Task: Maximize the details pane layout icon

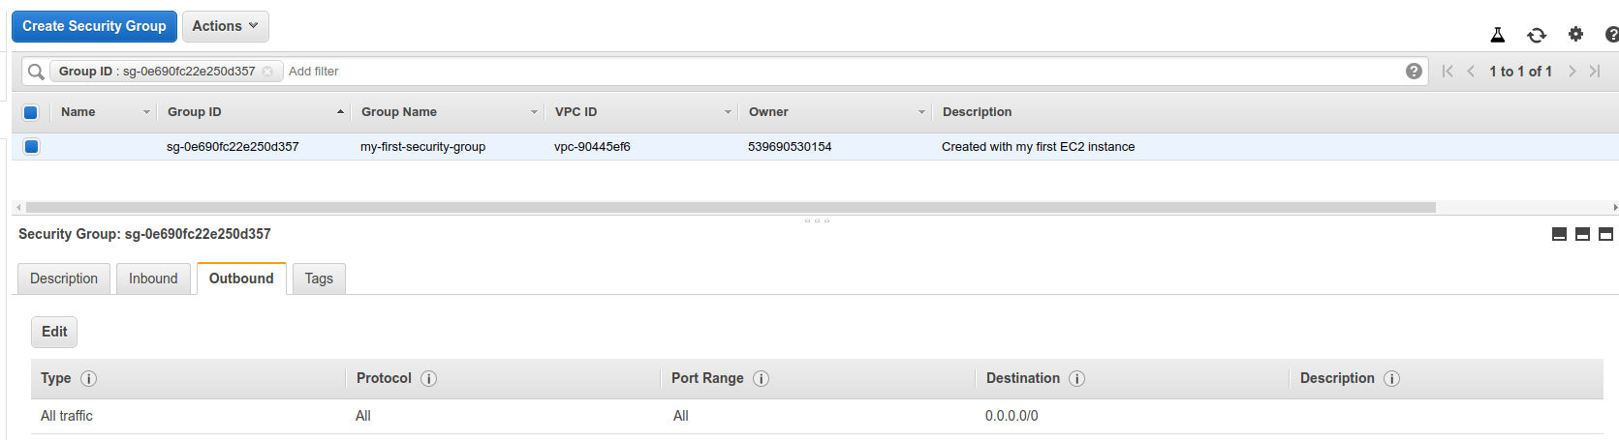Action: 1605,234
